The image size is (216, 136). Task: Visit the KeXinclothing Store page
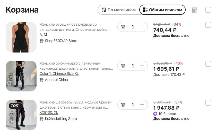58,119
